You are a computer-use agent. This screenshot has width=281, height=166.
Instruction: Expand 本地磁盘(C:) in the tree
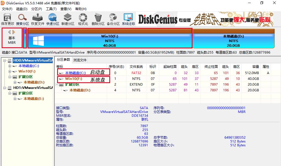click(10, 66)
